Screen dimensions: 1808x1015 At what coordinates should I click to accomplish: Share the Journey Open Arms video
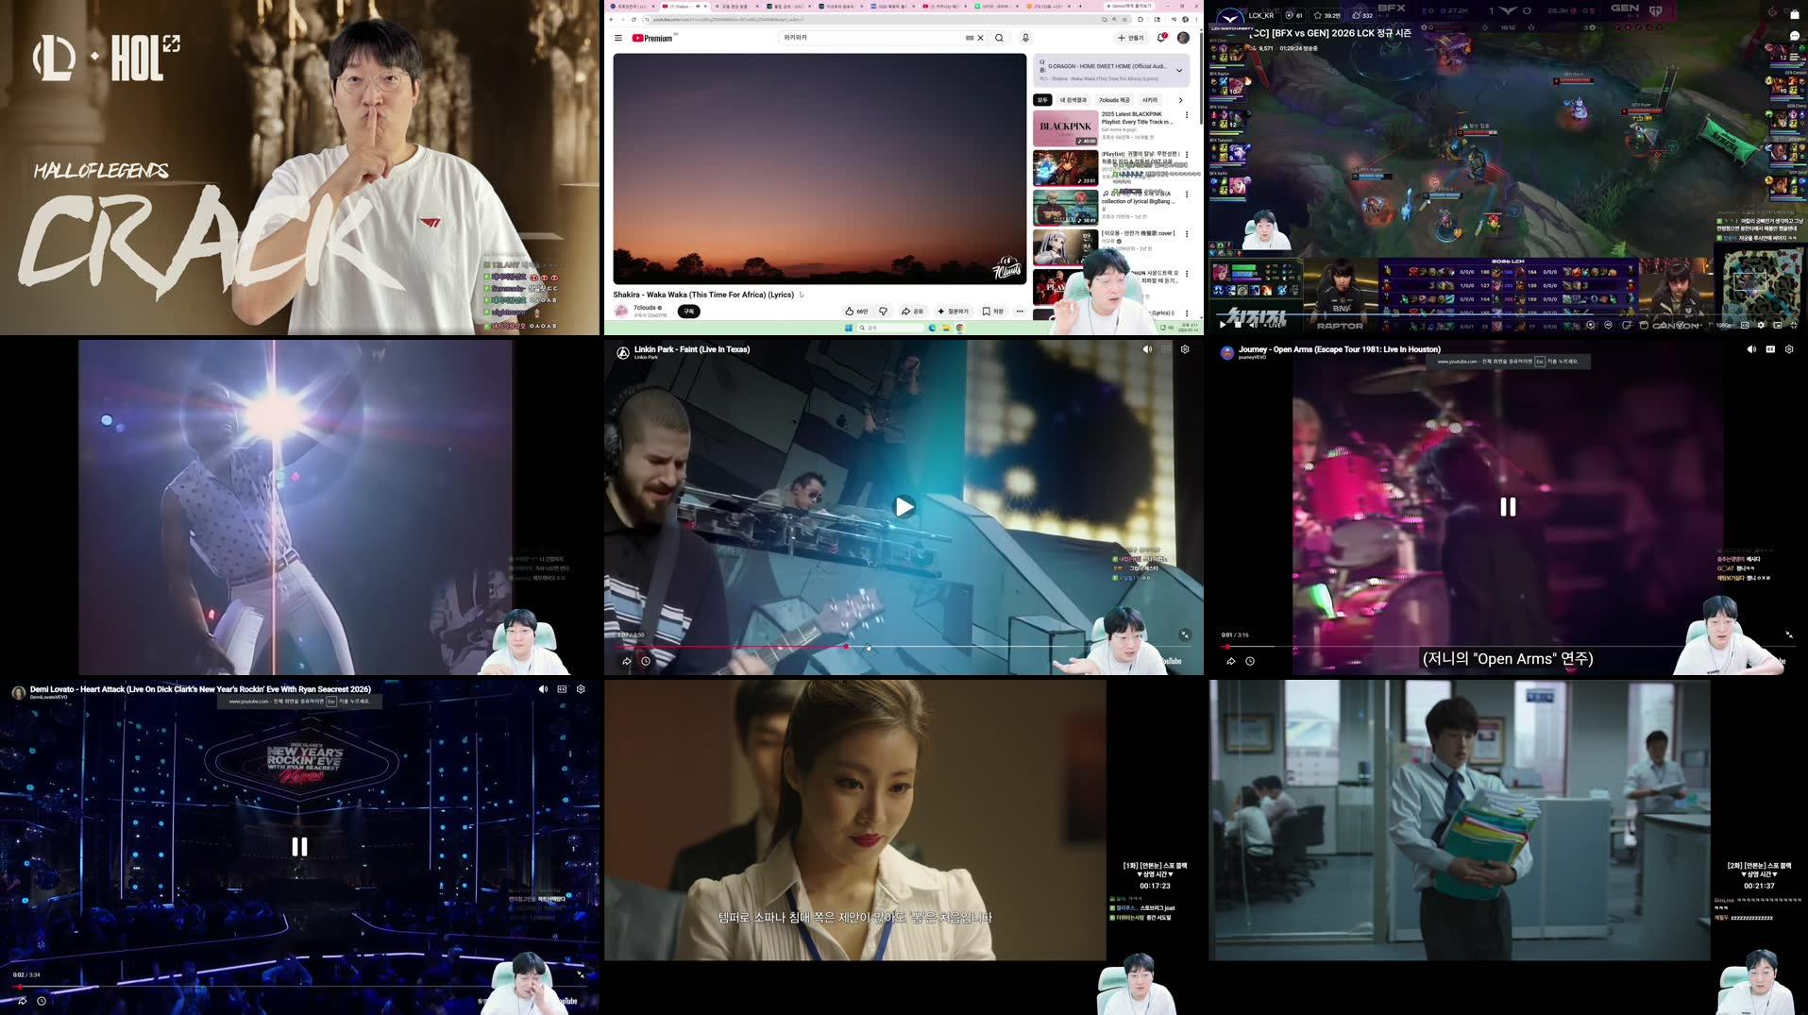coord(1231,661)
